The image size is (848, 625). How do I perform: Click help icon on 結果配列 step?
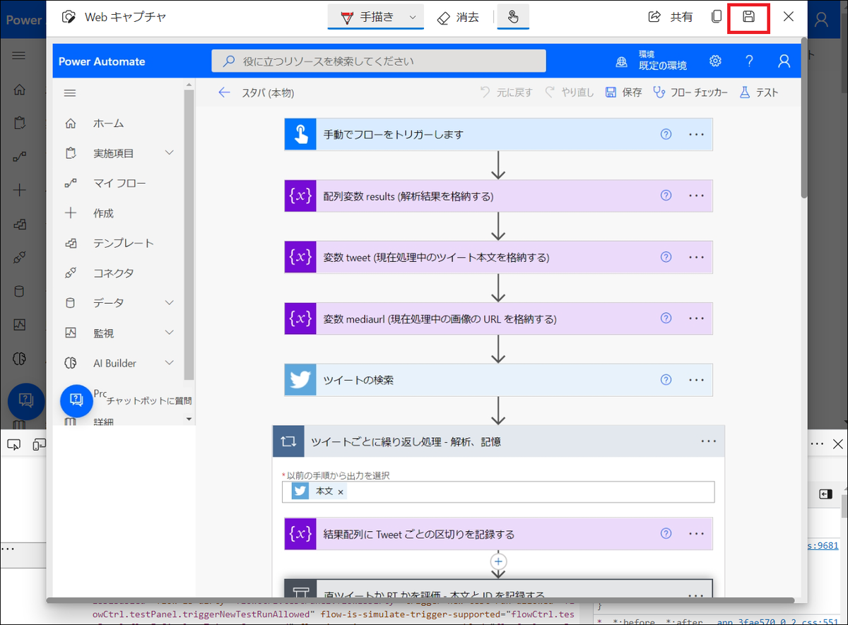(666, 534)
